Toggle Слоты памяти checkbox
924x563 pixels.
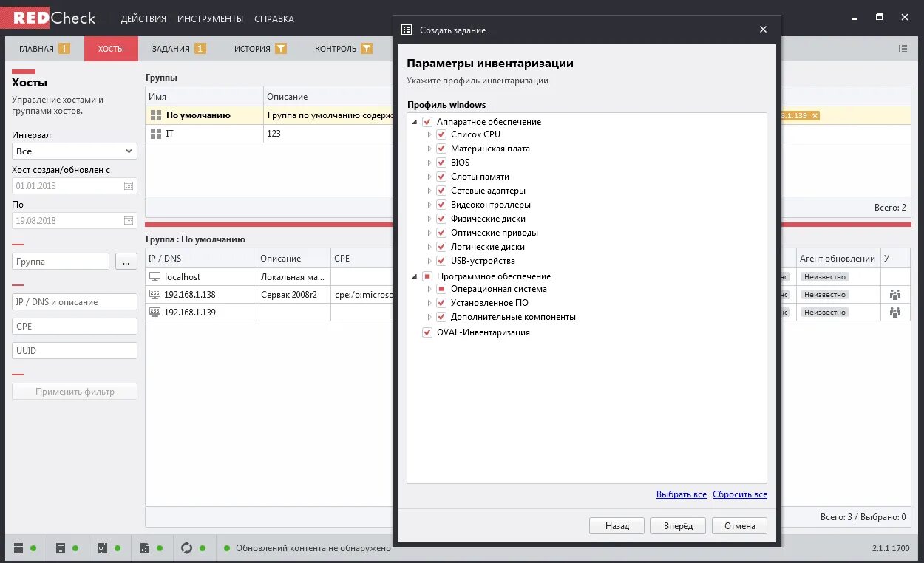point(441,177)
